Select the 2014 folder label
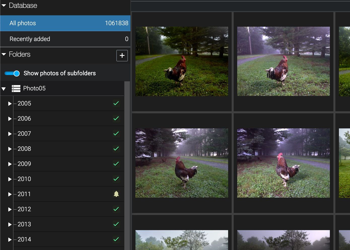 (x=24, y=239)
